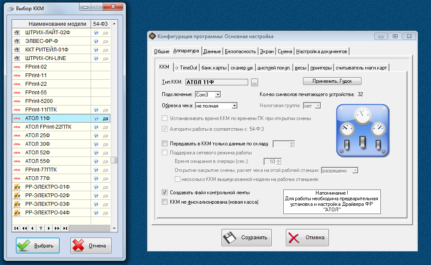The image size is (431, 265).
Task: Click Отмена in configuration window
Action: [307, 238]
